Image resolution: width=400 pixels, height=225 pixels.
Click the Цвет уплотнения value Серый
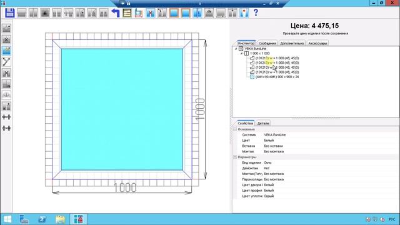point(269,196)
